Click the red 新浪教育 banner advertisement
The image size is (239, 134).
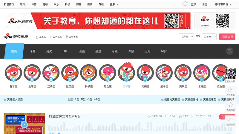click(x=97, y=21)
